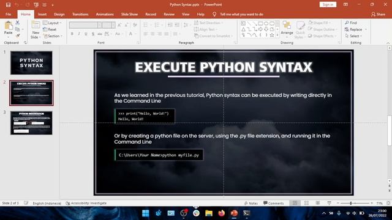Click the Undo arrow icon
This screenshot has height=220, width=392.
click(17, 5)
